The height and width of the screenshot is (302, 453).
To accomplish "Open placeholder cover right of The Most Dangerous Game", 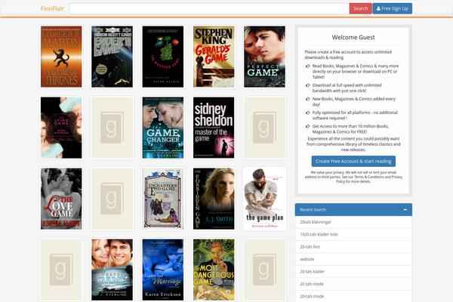I will [265, 270].
